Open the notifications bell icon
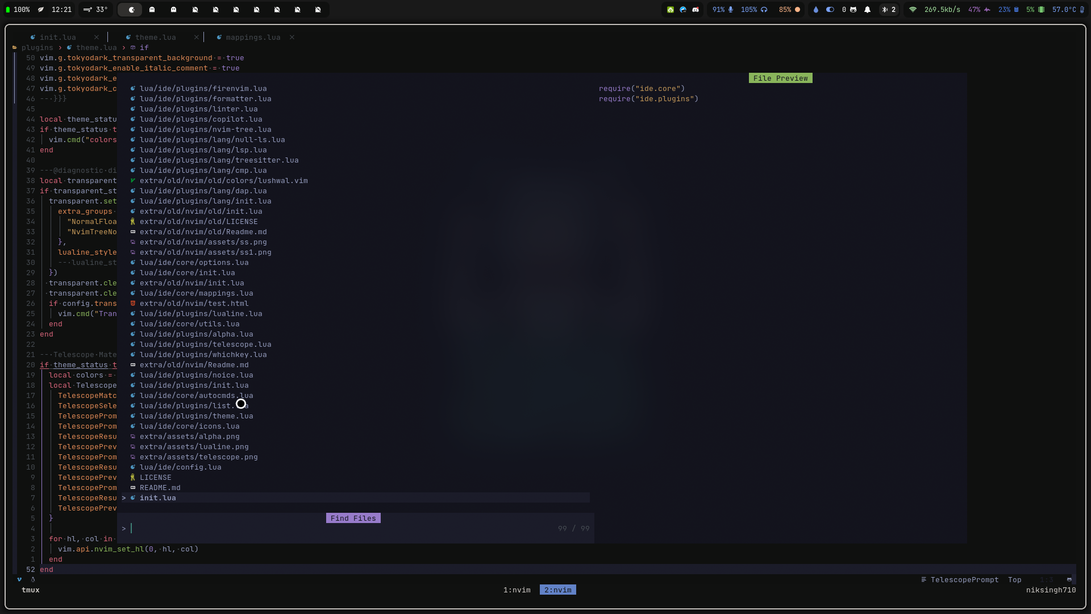The width and height of the screenshot is (1091, 614). (x=867, y=10)
